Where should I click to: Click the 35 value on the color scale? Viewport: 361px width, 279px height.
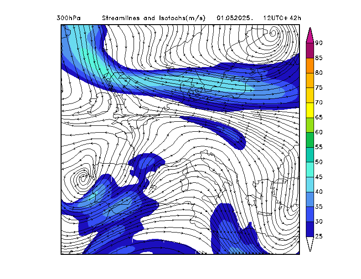tap(319, 207)
